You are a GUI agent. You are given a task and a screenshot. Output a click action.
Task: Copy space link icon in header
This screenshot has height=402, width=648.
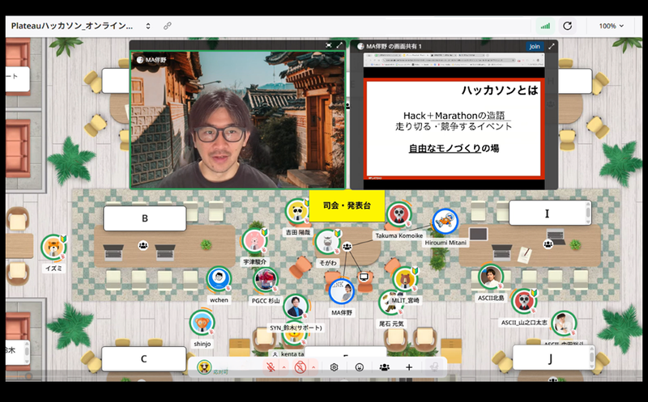click(x=168, y=26)
